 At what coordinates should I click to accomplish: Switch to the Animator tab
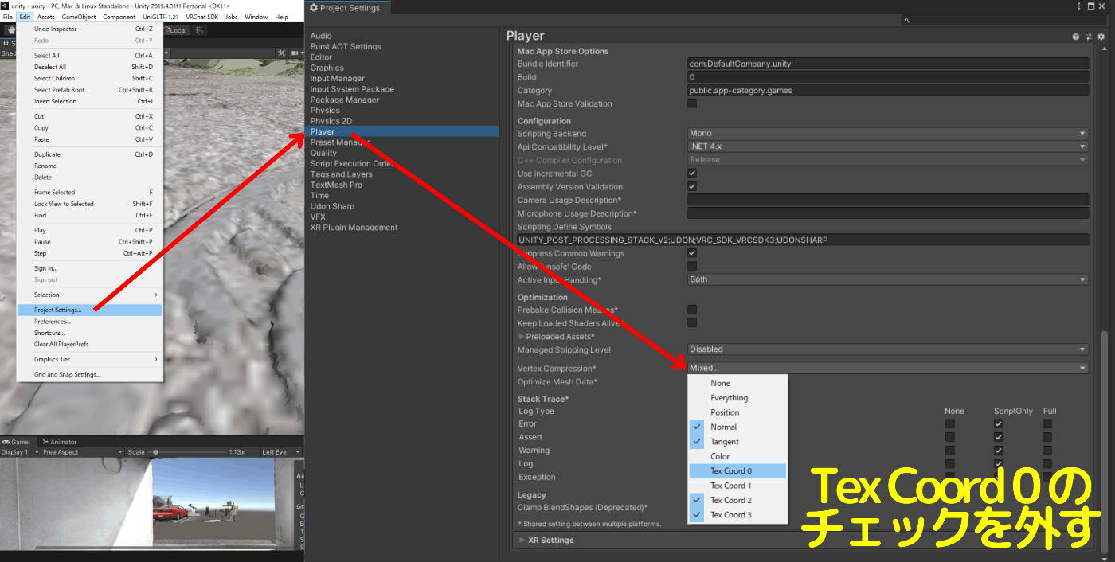pos(60,442)
